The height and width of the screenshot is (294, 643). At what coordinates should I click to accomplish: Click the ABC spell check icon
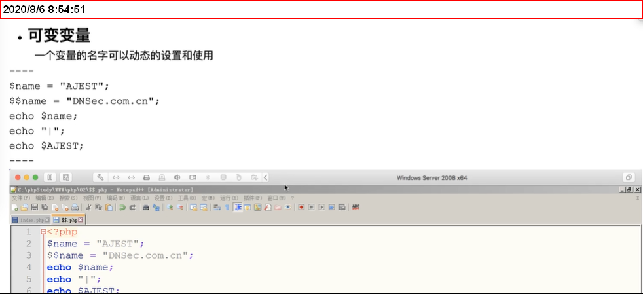pyautogui.click(x=356, y=208)
